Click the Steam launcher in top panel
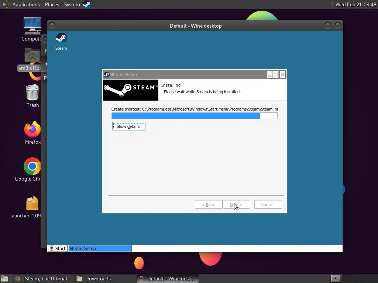This screenshot has height=283, width=378. pyautogui.click(x=87, y=4)
